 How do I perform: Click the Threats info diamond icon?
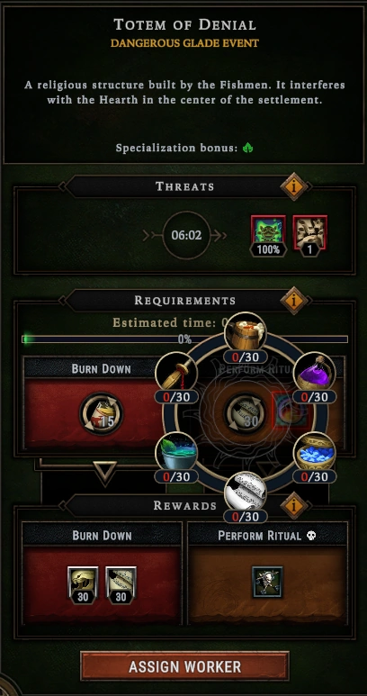coord(293,186)
